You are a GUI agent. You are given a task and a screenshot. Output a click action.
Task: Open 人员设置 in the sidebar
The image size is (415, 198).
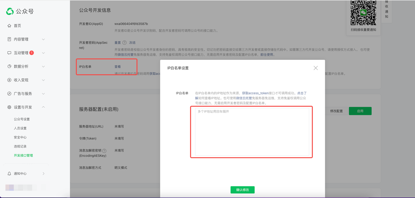tap(20, 128)
